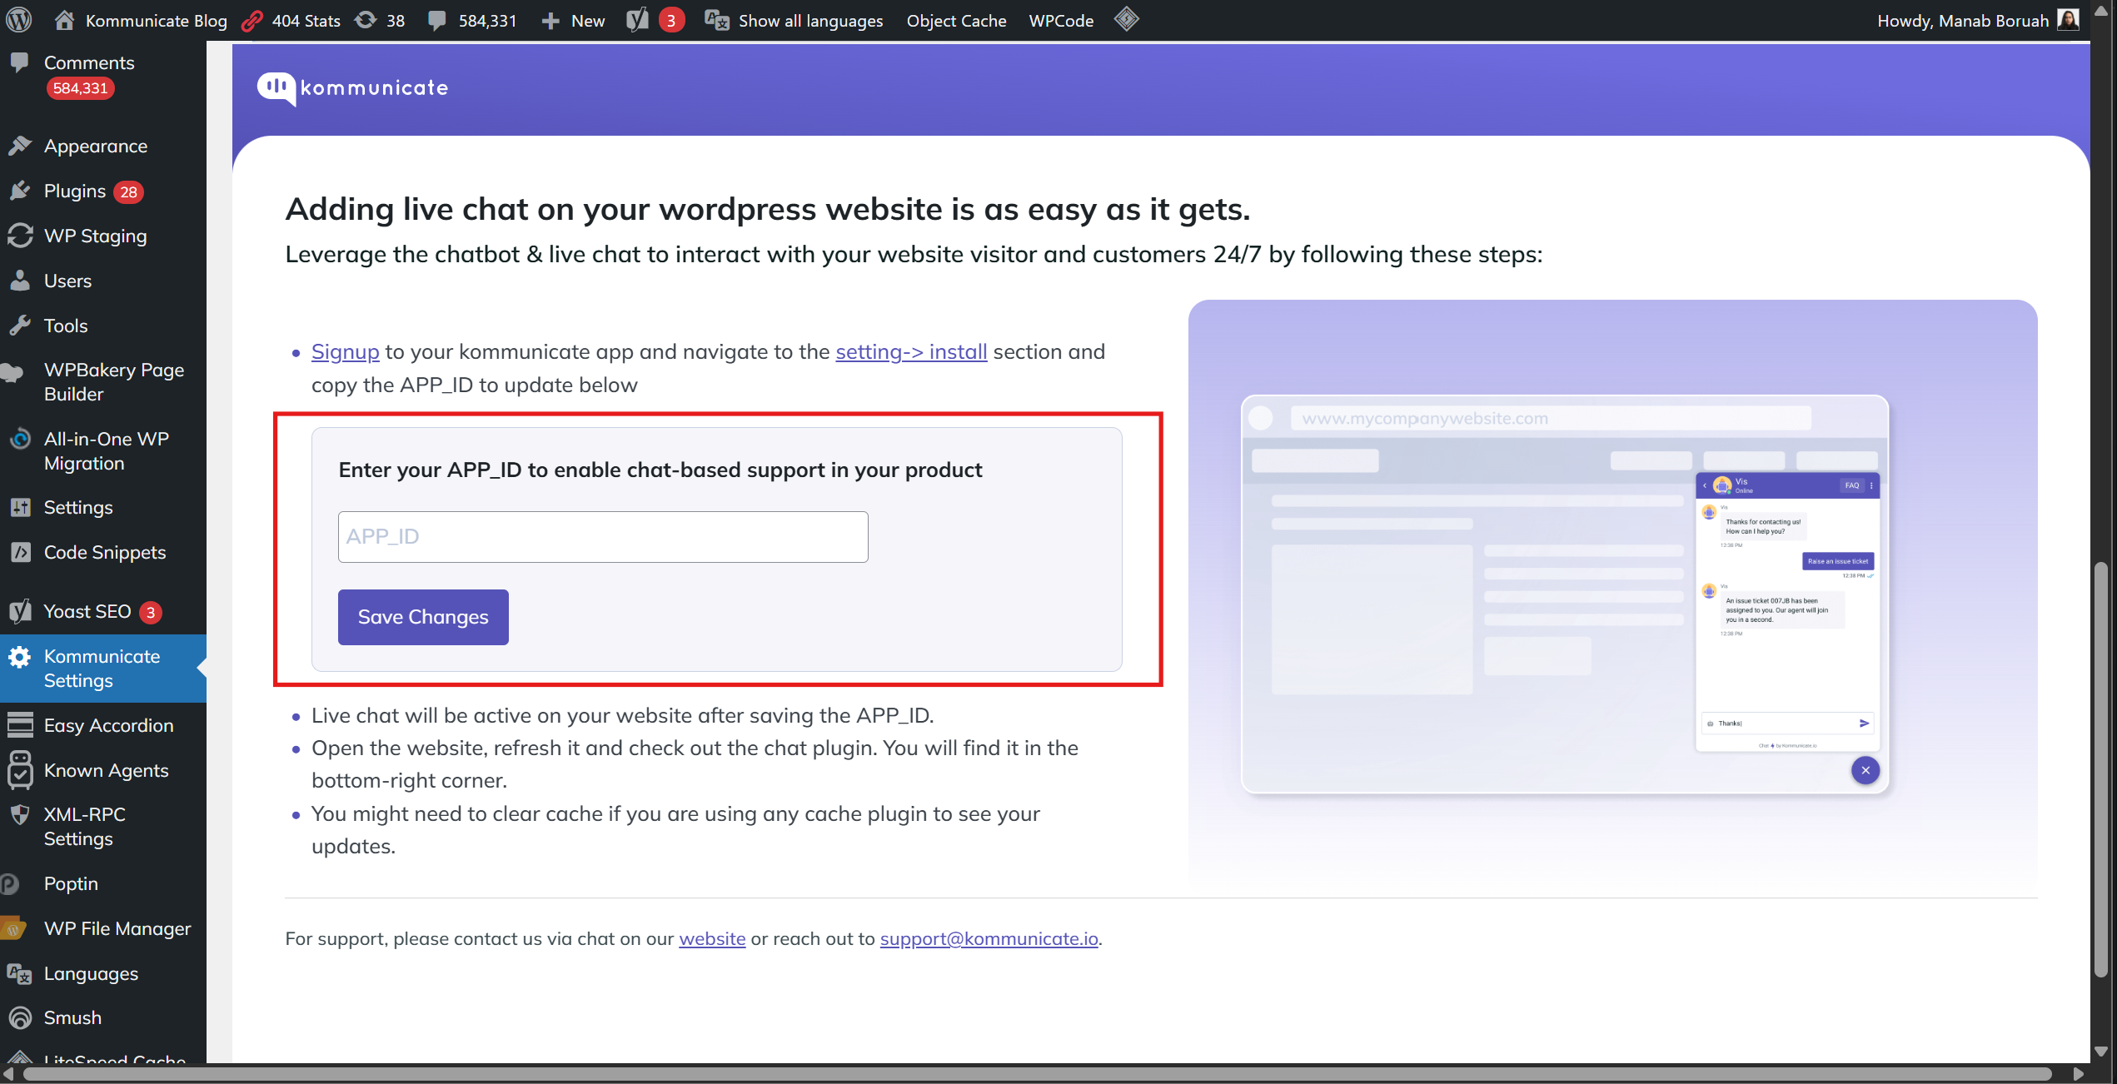Click into the APP_ID input field
2117x1084 pixels.
point(603,537)
